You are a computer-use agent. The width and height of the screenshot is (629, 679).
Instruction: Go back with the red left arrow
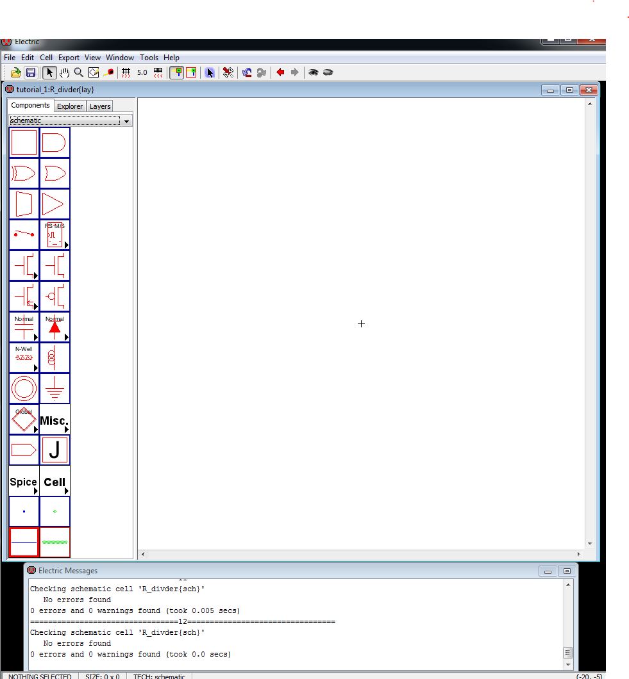point(280,72)
